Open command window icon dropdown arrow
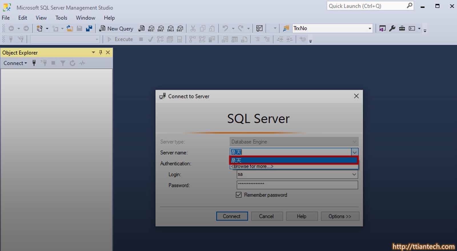457x251 pixels. [419, 28]
